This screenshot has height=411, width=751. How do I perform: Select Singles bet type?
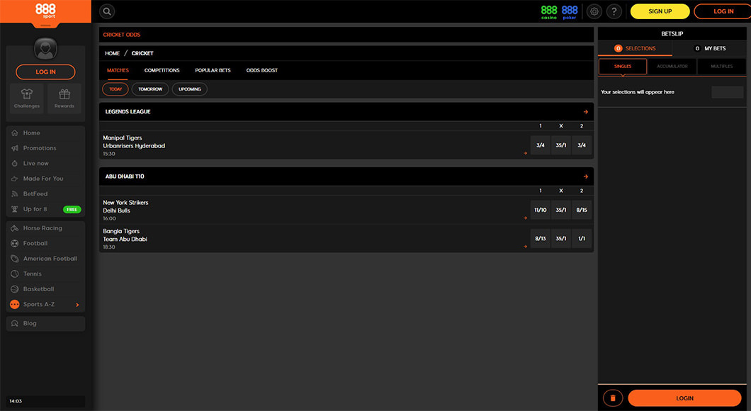(x=623, y=67)
